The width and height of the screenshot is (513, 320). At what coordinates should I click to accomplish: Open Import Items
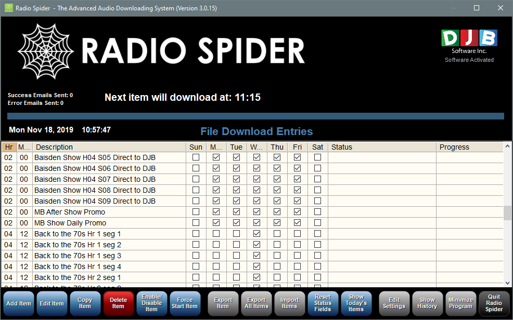290,303
